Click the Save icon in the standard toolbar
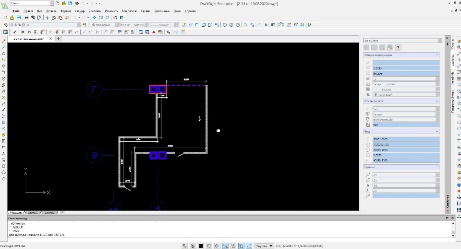This screenshot has height=249, width=461. point(18,17)
